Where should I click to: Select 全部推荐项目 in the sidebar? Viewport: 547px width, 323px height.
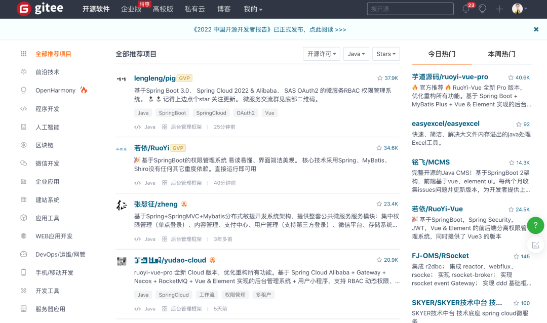pos(53,54)
